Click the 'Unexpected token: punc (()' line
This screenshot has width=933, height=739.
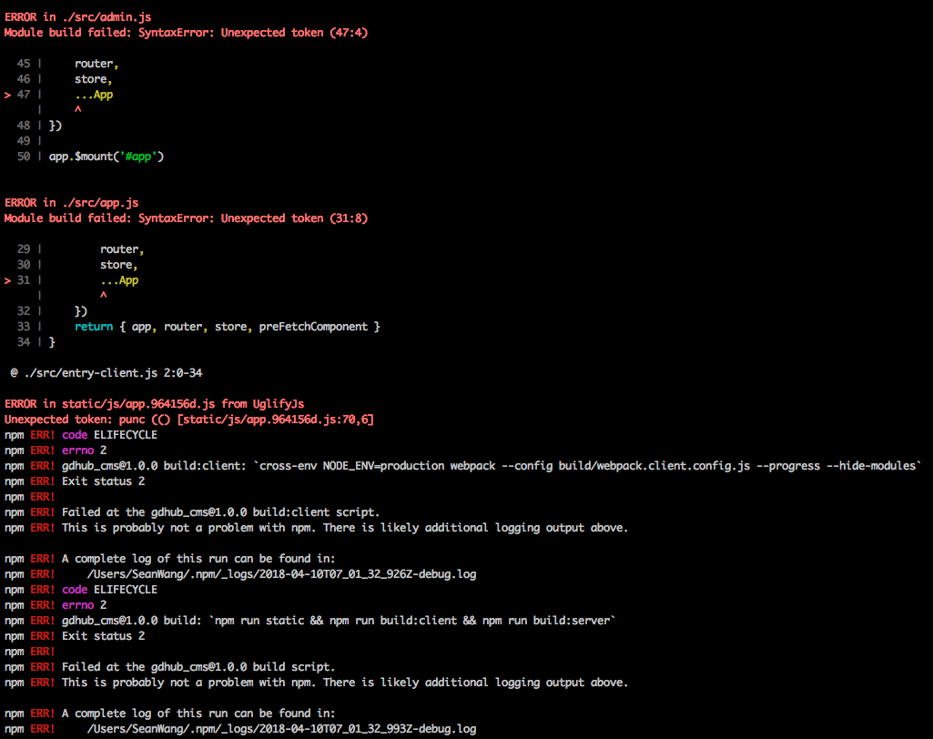189,420
